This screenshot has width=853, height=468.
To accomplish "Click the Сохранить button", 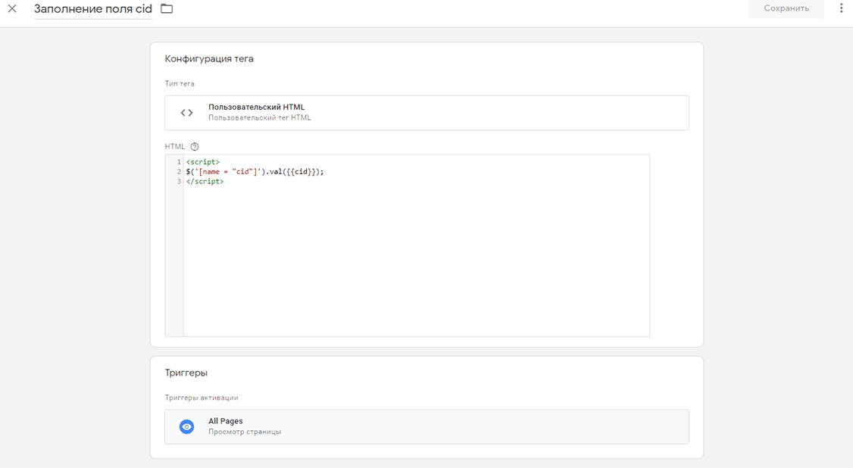I will coord(786,8).
